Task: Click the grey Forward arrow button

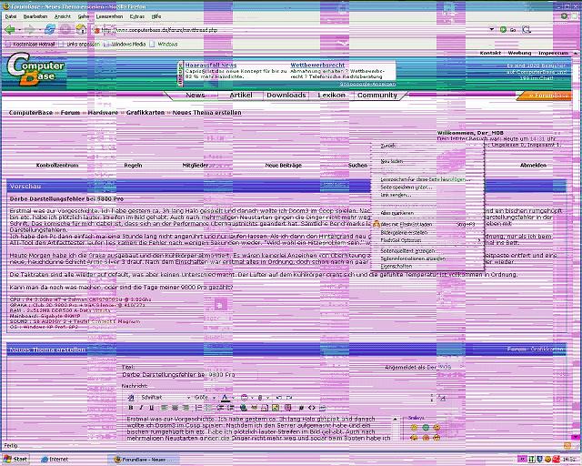Action: click(x=30, y=30)
